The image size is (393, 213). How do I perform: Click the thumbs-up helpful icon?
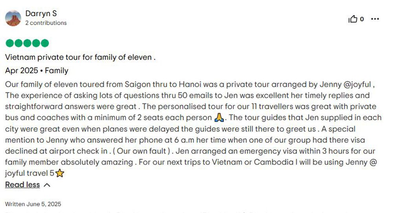tap(353, 19)
